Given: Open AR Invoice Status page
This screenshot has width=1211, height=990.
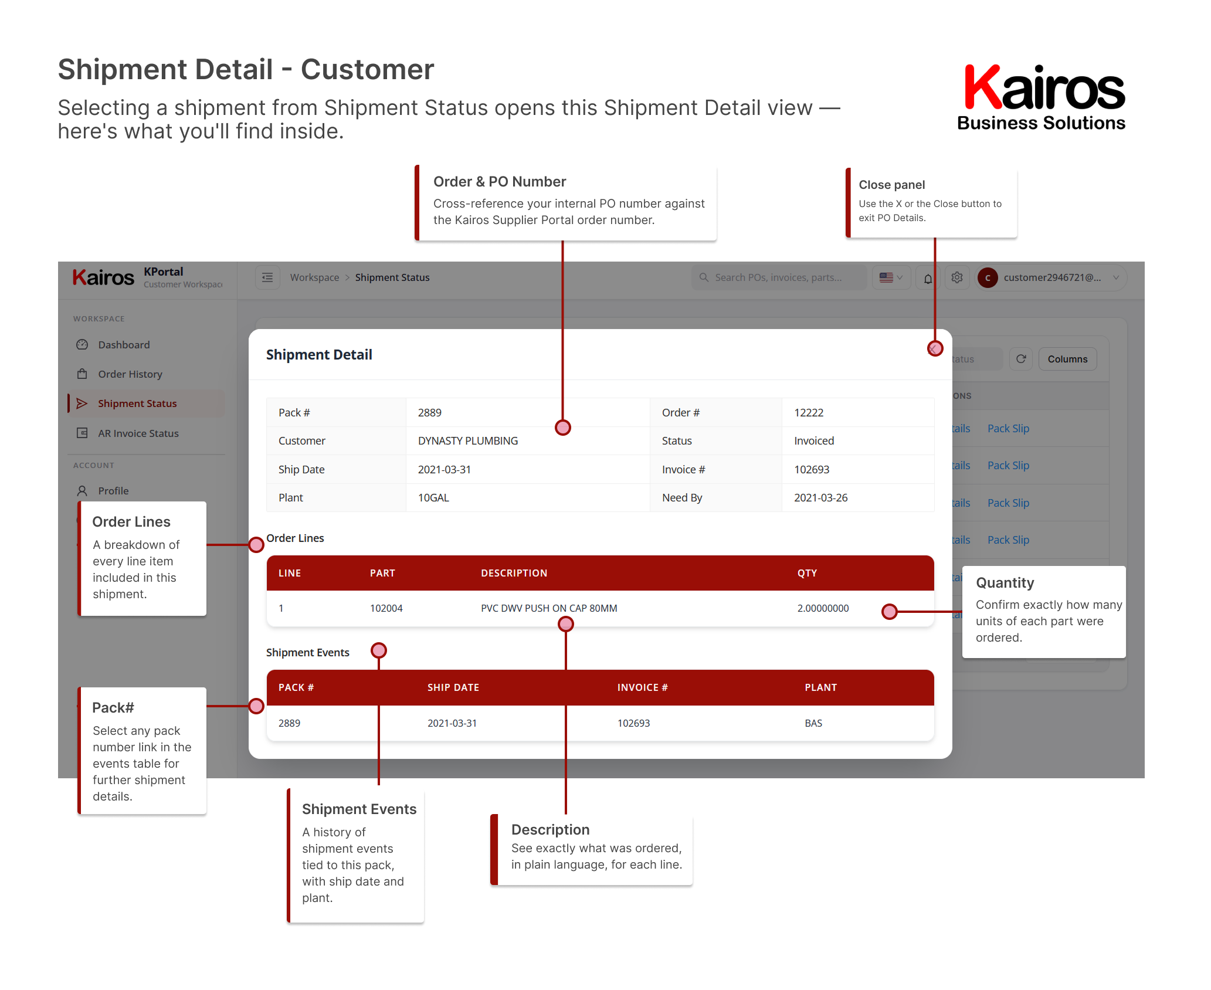Looking at the screenshot, I should point(147,433).
